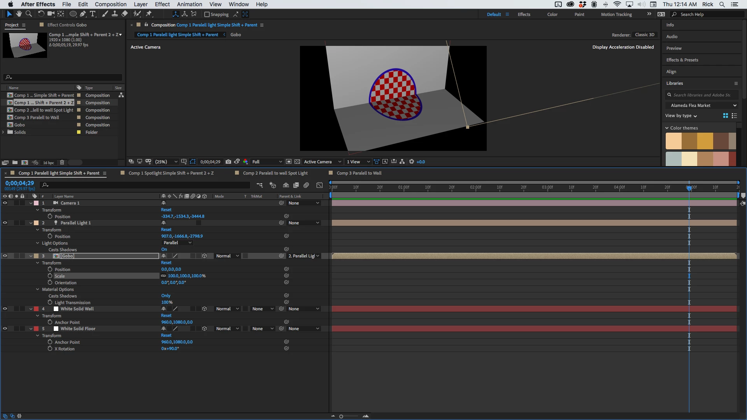Click the Take Snapshot camera icon
This screenshot has height=420, width=747.
[x=228, y=162]
